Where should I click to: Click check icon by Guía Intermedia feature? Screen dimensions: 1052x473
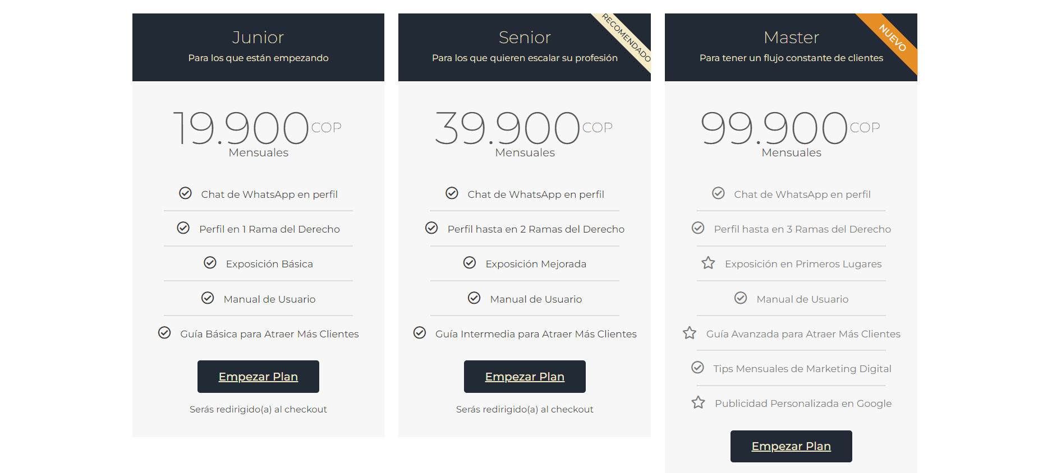tap(420, 333)
